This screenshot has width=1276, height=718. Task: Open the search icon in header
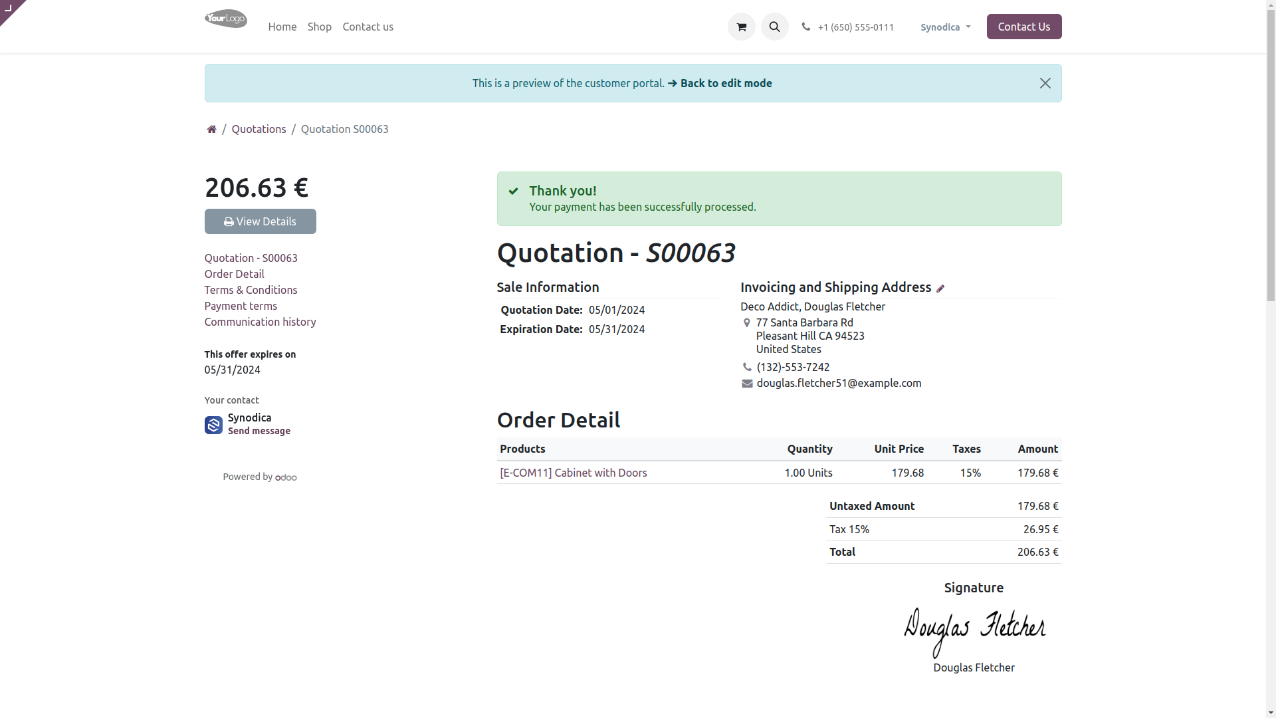pyautogui.click(x=774, y=27)
